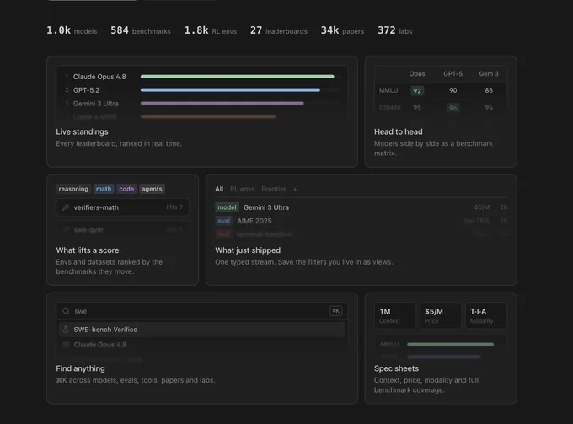Image resolution: width=573 pixels, height=424 pixels.
Task: Open the What lifts a score title
Action: (x=88, y=250)
